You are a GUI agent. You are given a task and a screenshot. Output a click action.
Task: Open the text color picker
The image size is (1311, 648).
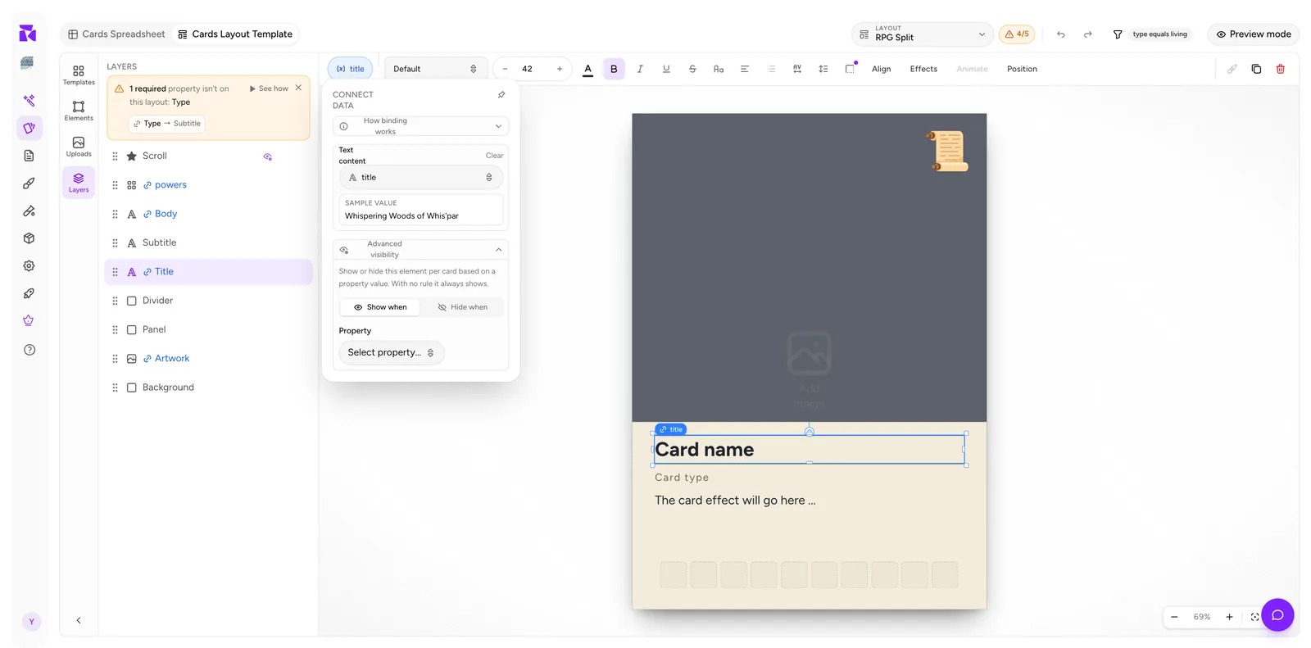(587, 70)
